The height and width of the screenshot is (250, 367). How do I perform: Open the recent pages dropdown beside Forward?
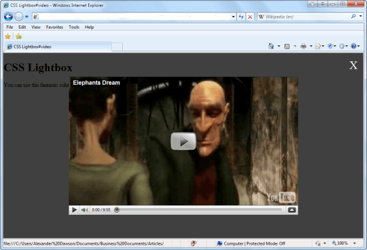[27, 17]
